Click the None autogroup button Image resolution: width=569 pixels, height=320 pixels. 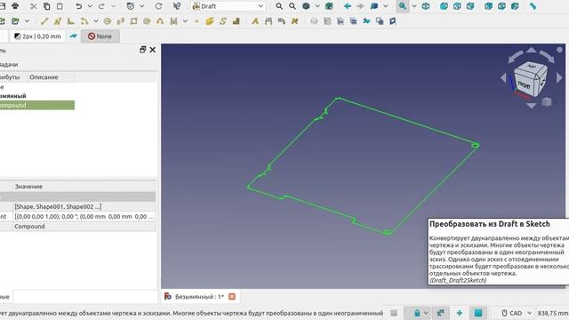[100, 36]
